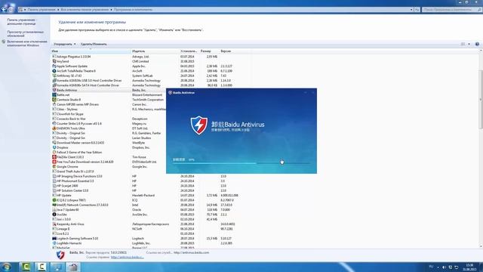
Task: Click the Dropbox icon in list
Action: (x=54, y=147)
